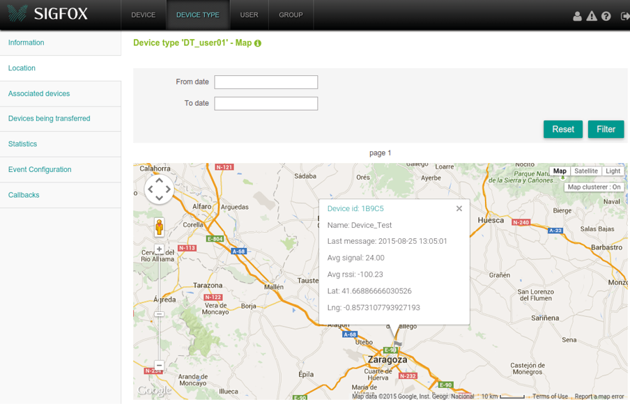Click the logout icon
The width and height of the screenshot is (630, 404).
coord(625,16)
